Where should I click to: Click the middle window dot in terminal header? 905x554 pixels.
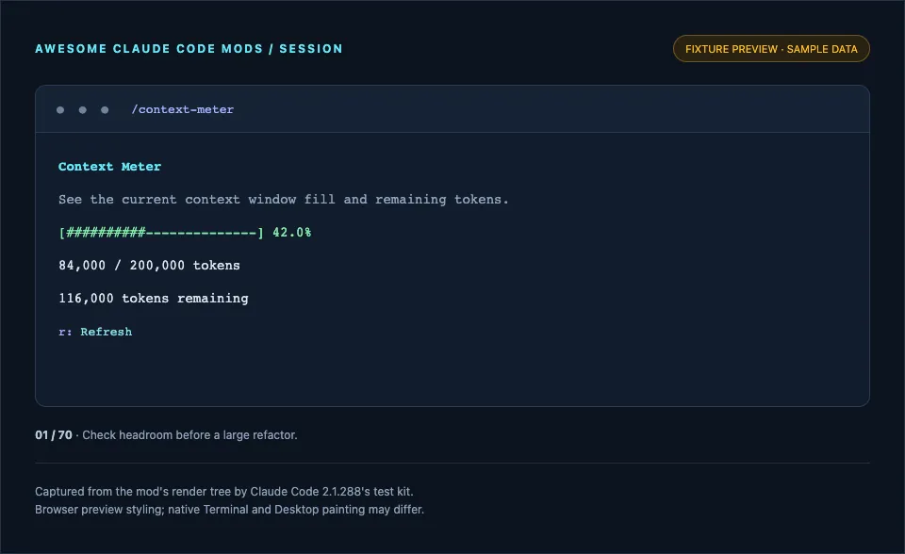click(83, 110)
